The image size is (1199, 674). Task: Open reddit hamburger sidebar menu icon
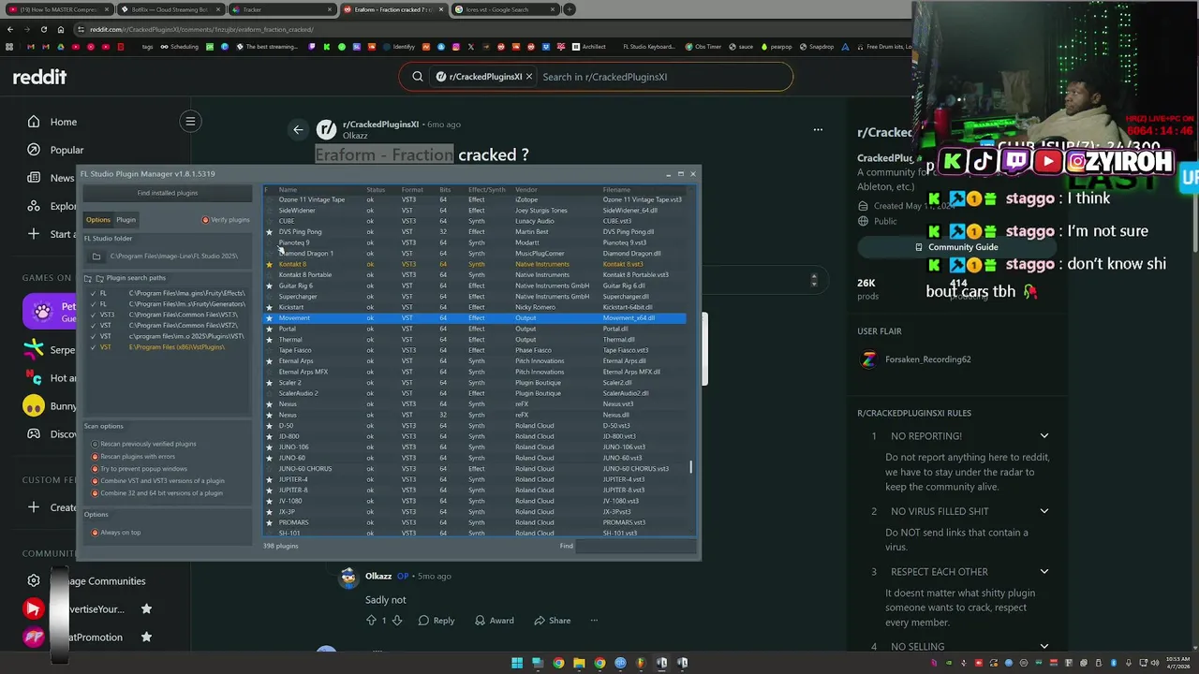click(x=190, y=121)
